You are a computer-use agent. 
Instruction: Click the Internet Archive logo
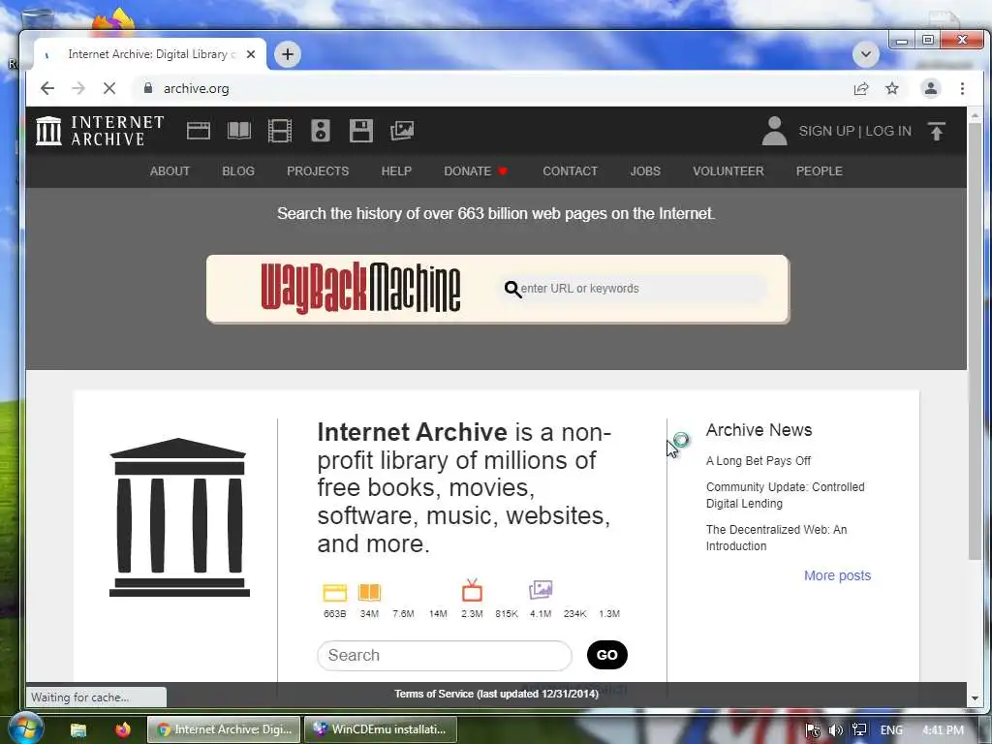point(100,131)
